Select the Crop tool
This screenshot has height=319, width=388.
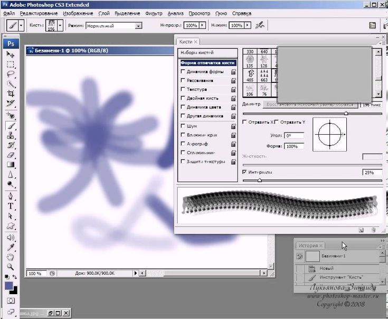11,93
